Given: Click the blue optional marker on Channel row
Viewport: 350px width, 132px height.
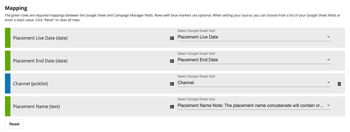Looking at the screenshot, I should click(8, 83).
